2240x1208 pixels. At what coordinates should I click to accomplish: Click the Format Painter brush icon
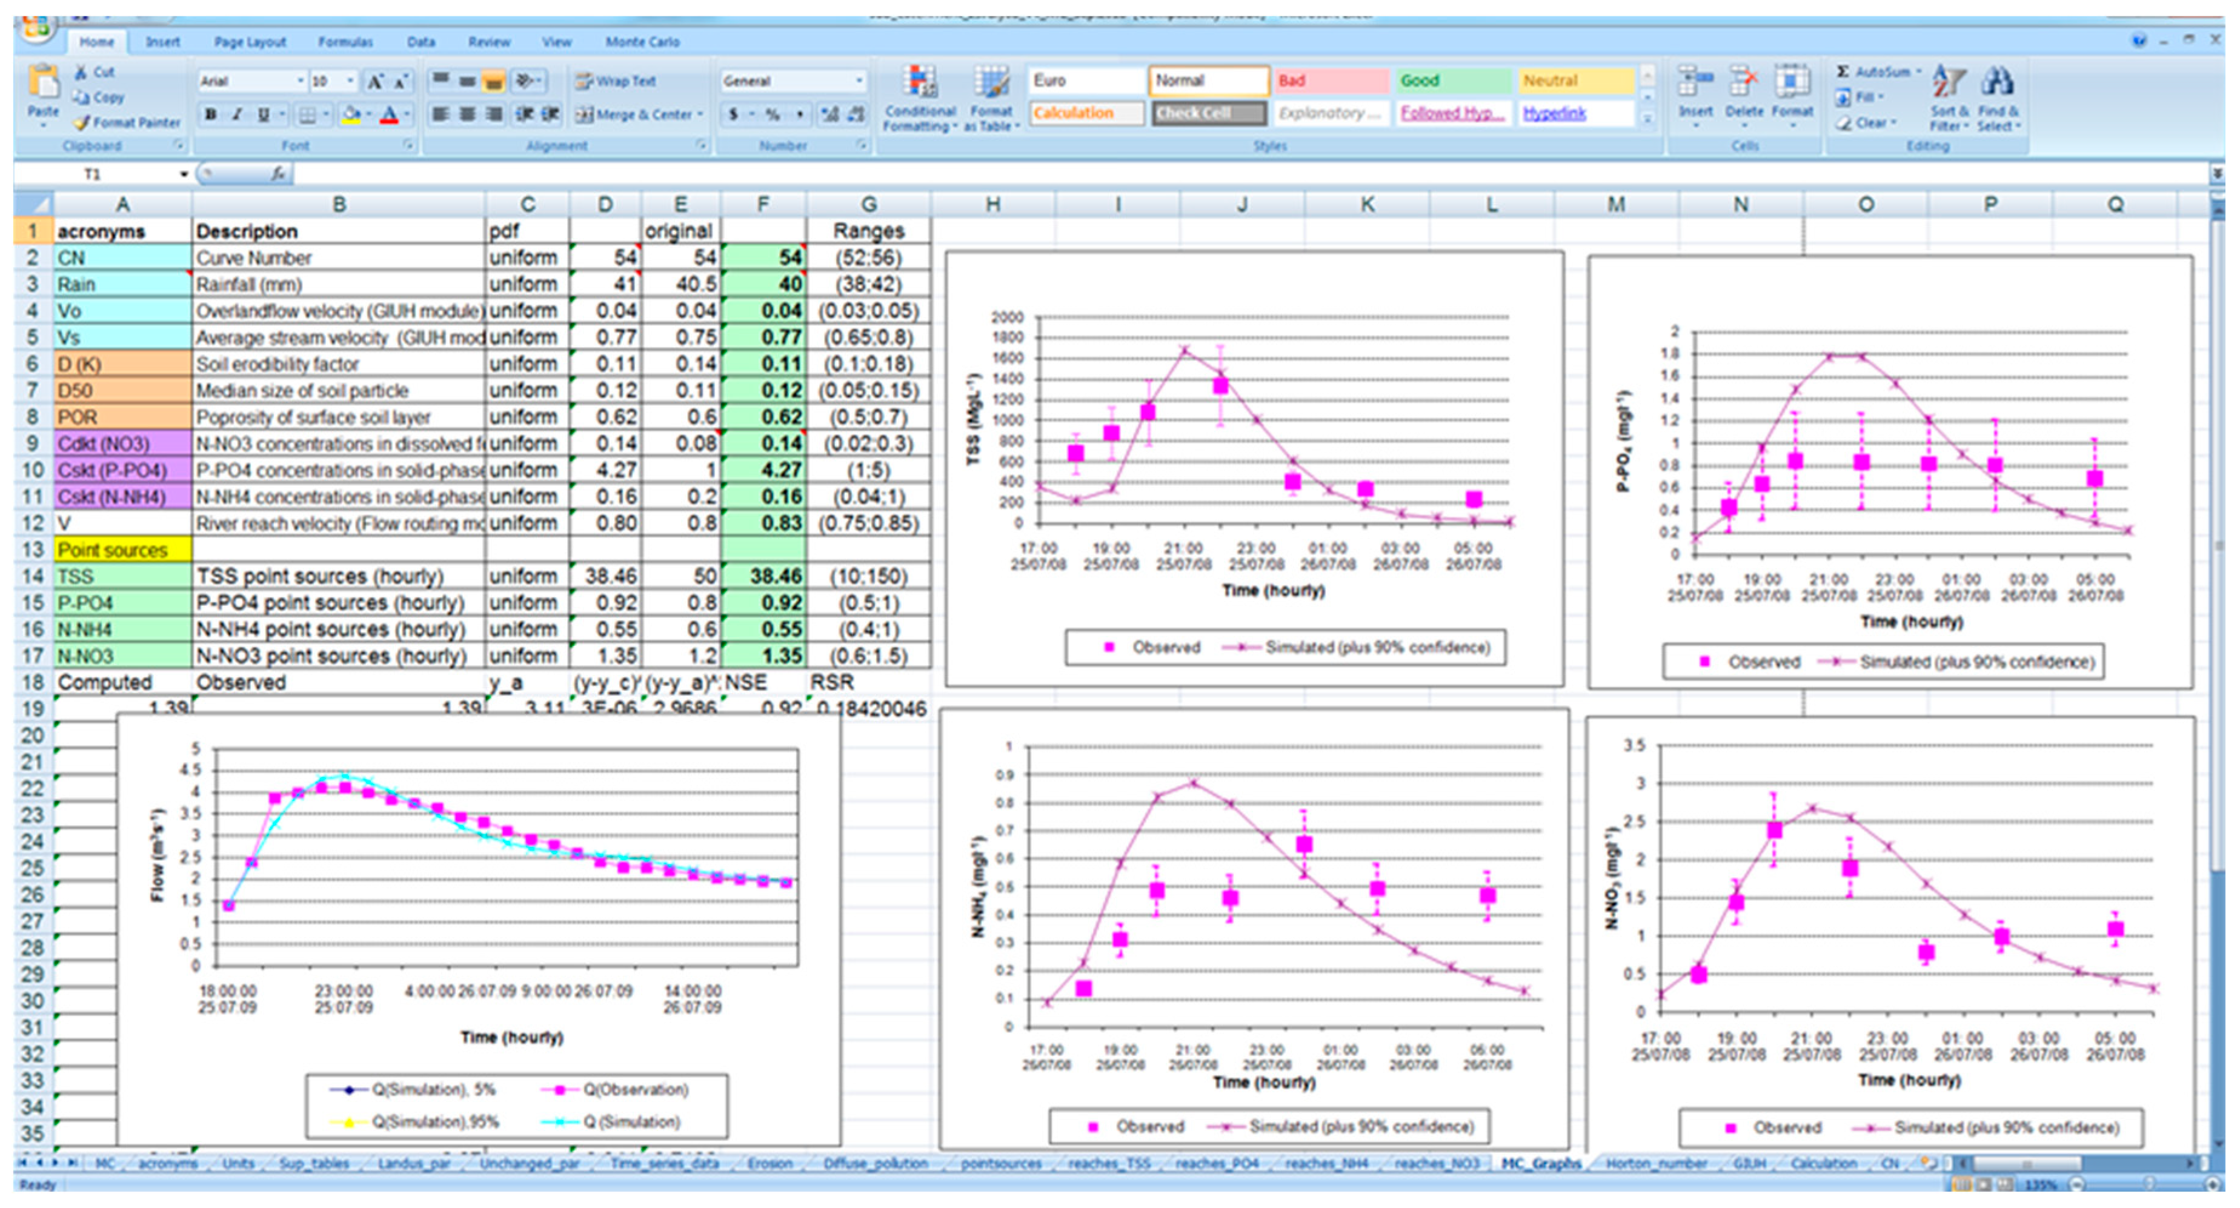click(82, 122)
